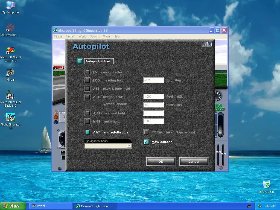
Task: Select the Microsoft Visual Basic 6.0 icon
Action: tap(10, 99)
